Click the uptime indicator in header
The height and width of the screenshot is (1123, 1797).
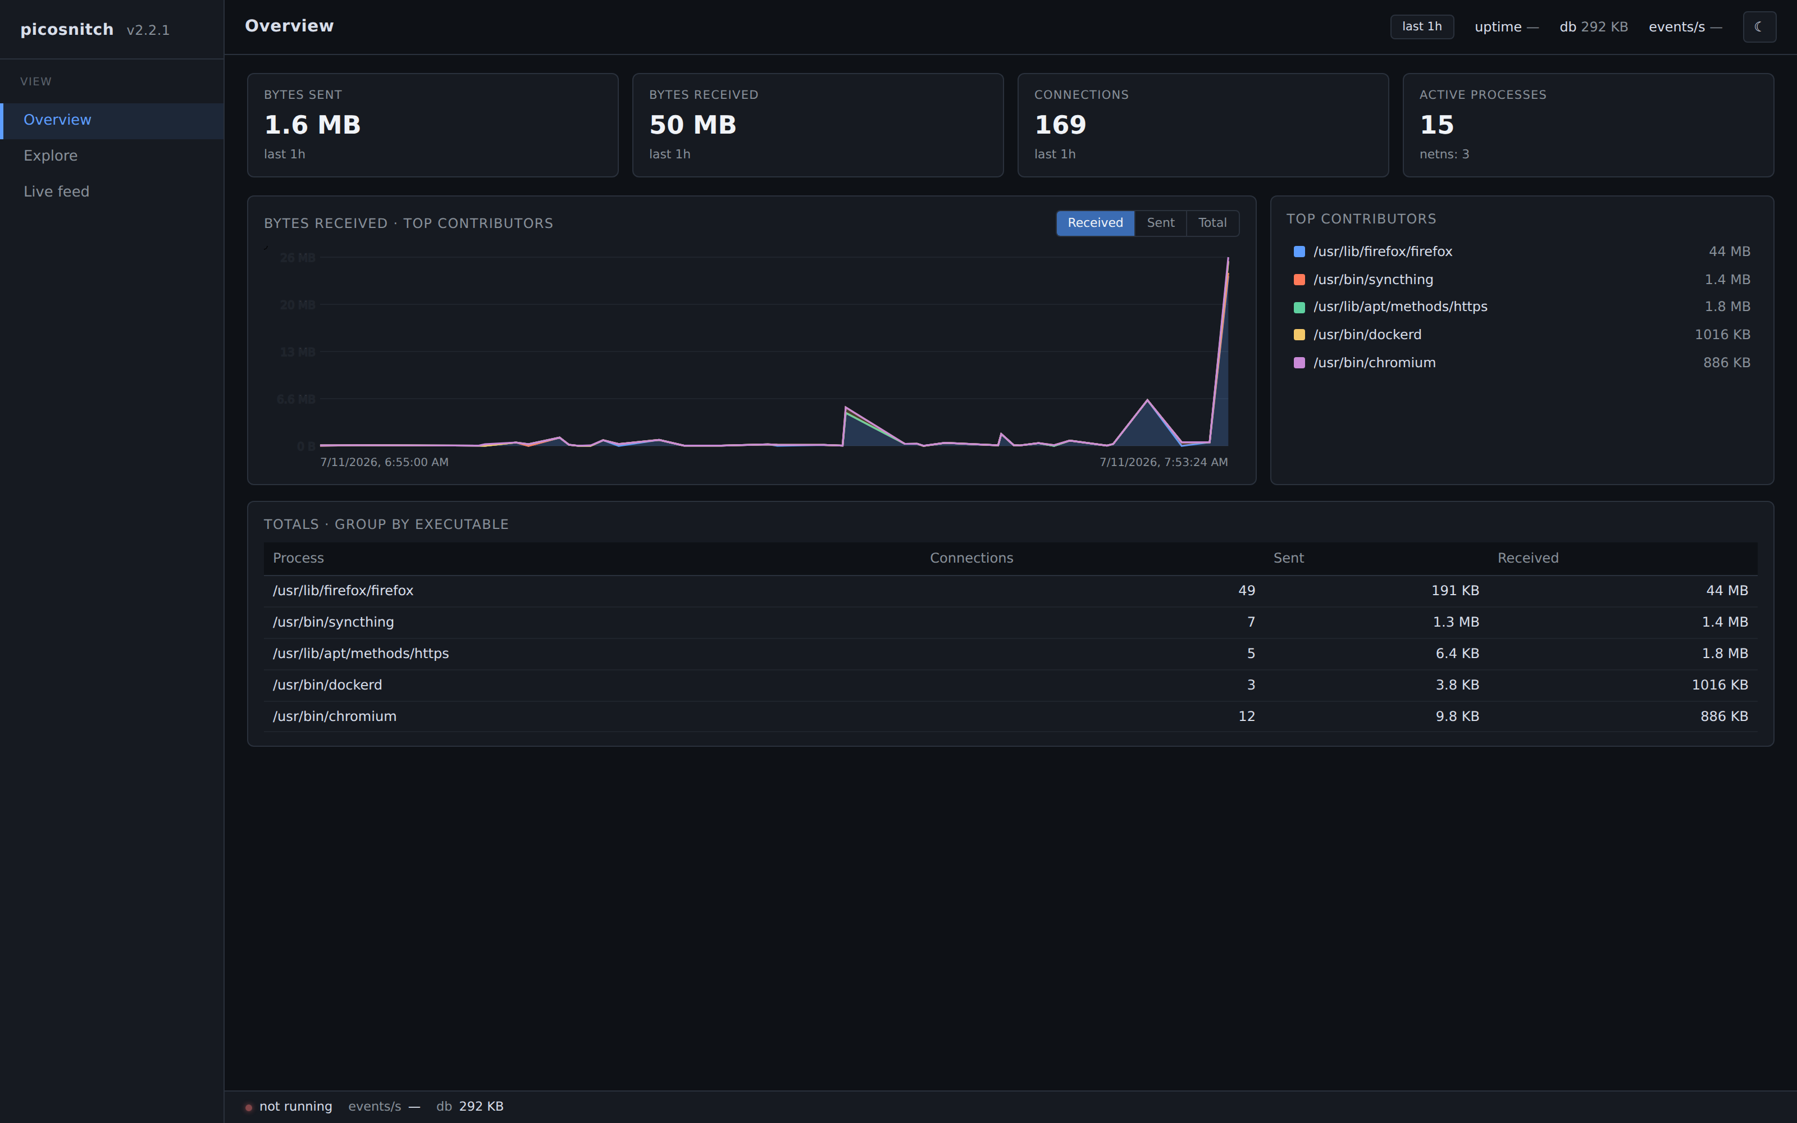click(1506, 28)
